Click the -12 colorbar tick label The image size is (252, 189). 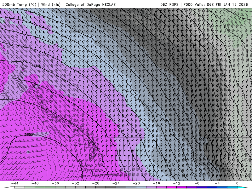[177, 183]
